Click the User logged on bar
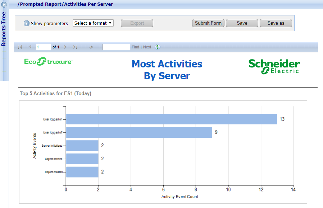The width and height of the screenshot is (323, 208). coord(171,119)
